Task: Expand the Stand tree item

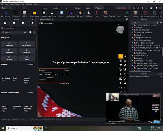Action: pos(132,35)
